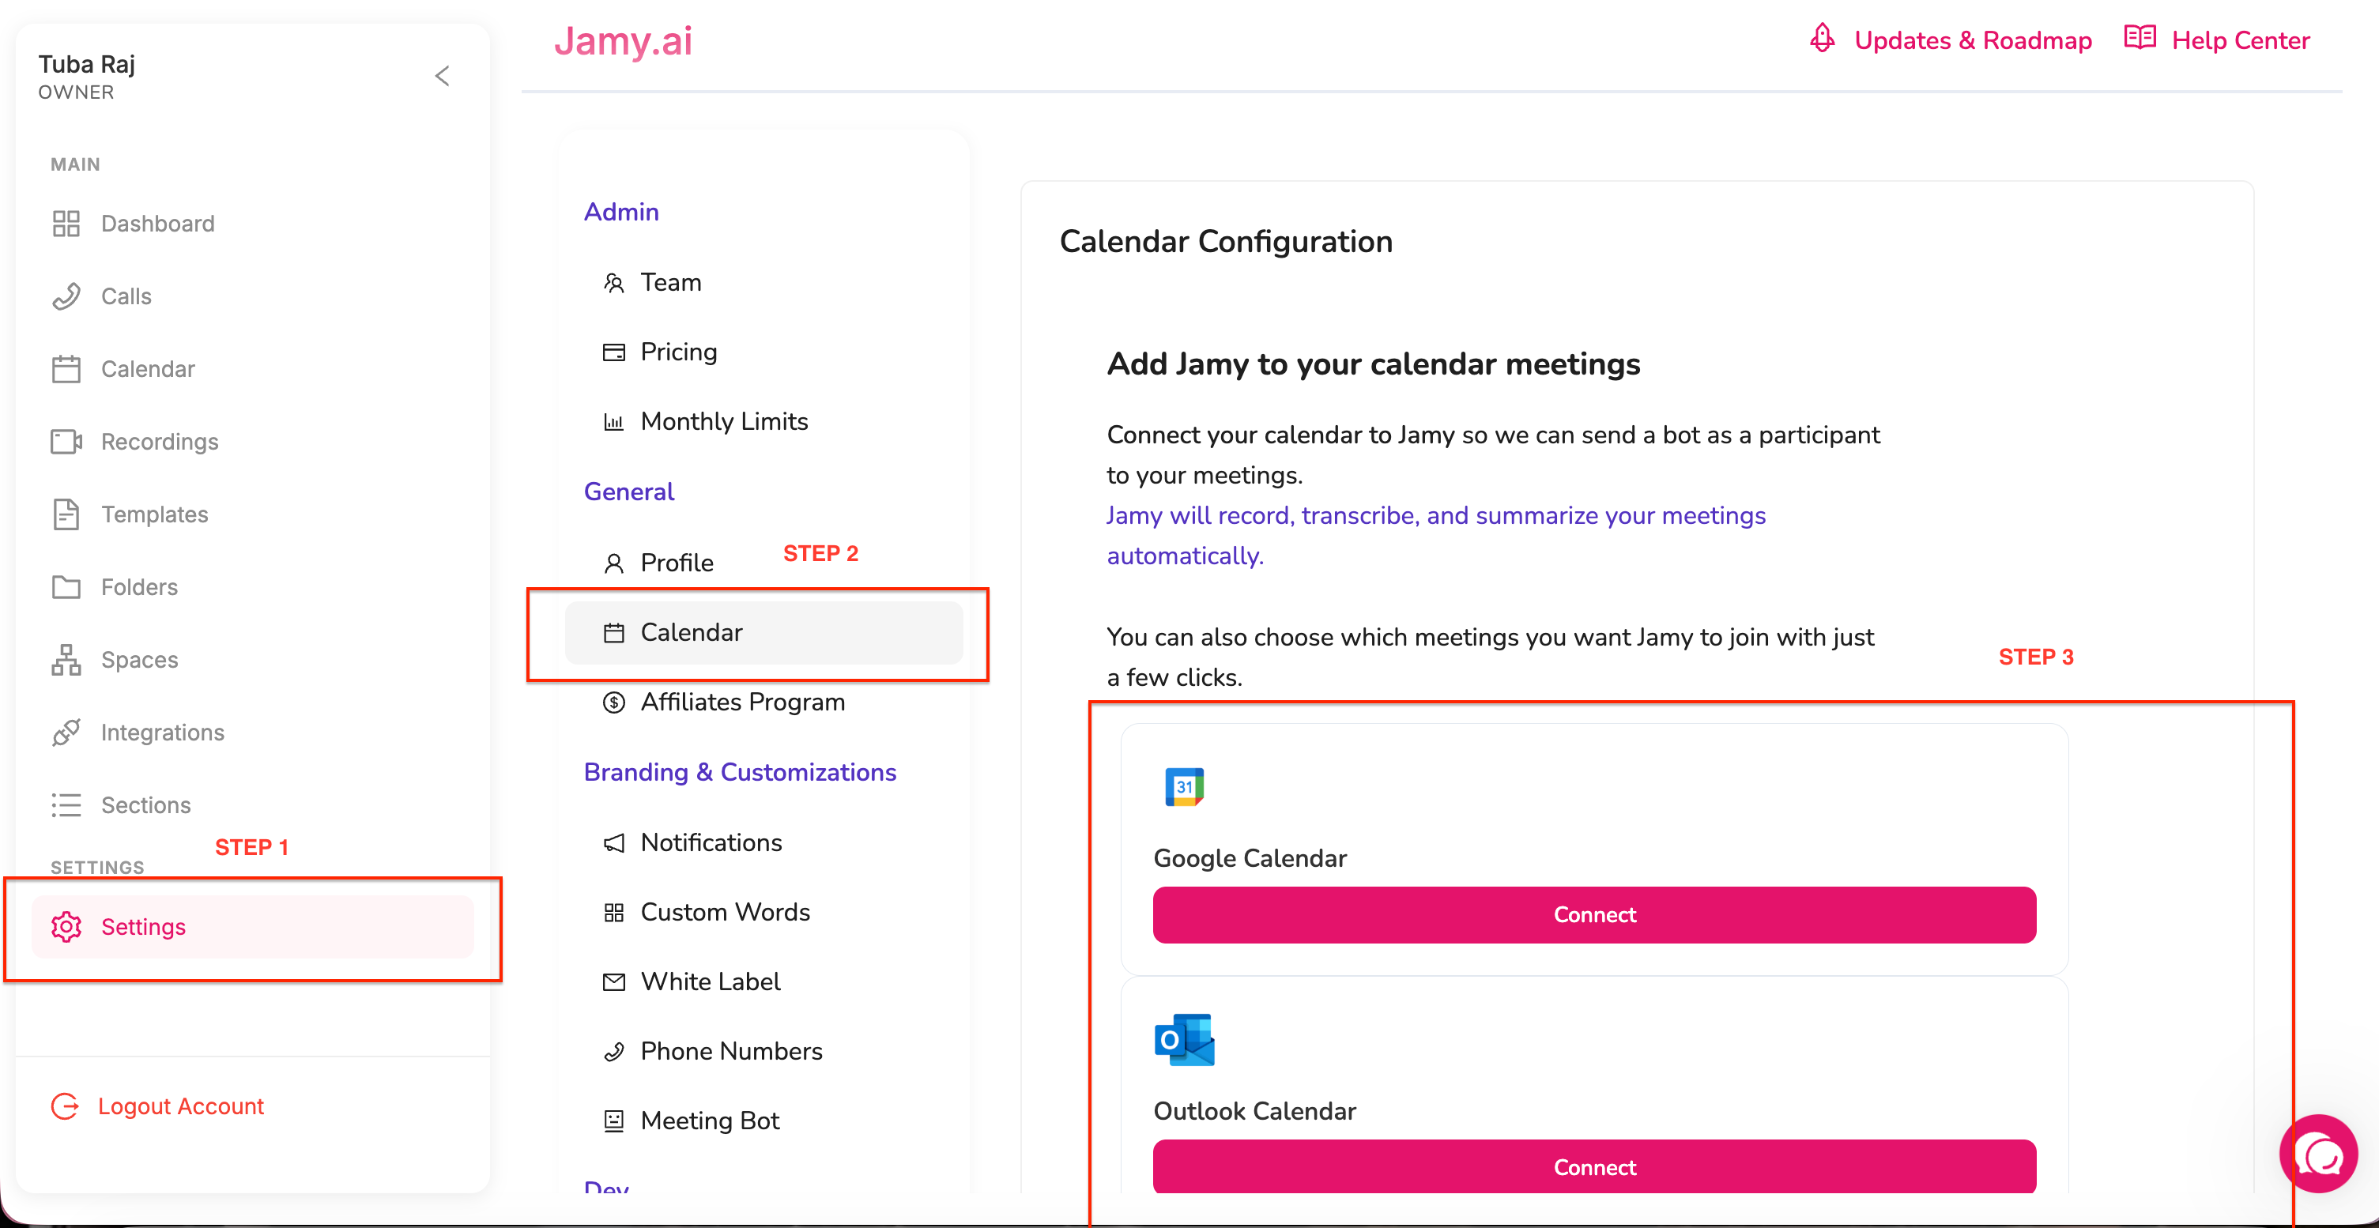Open Recordings in the sidebar
Viewport: 2379px width, 1228px height.
pyautogui.click(x=160, y=442)
